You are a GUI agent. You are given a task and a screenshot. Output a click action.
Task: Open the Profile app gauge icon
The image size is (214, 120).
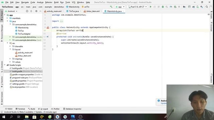click(171, 7)
